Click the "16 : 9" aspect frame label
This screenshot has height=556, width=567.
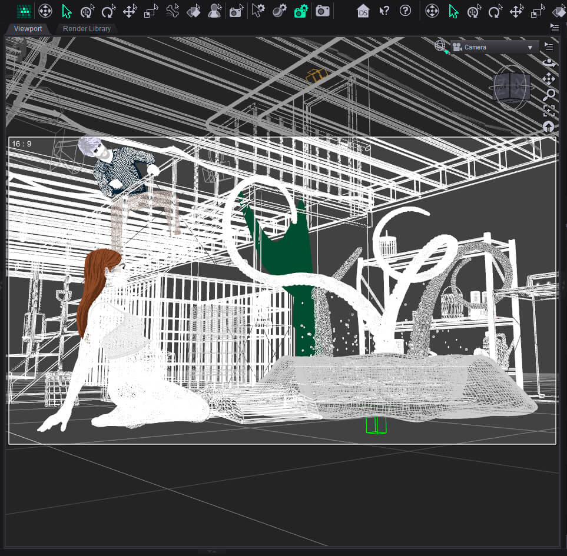point(22,144)
